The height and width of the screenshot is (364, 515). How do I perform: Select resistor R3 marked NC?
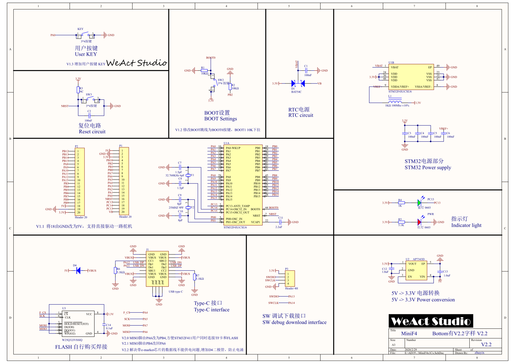coord(78,90)
